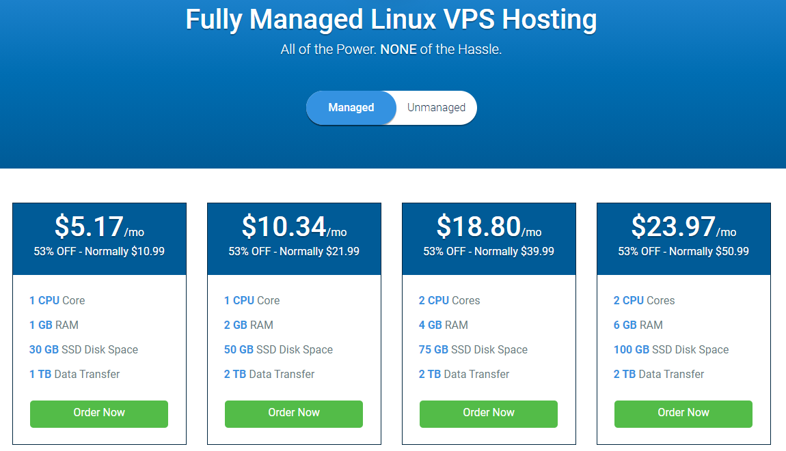Switch to the Managed hosting option

[x=351, y=108]
